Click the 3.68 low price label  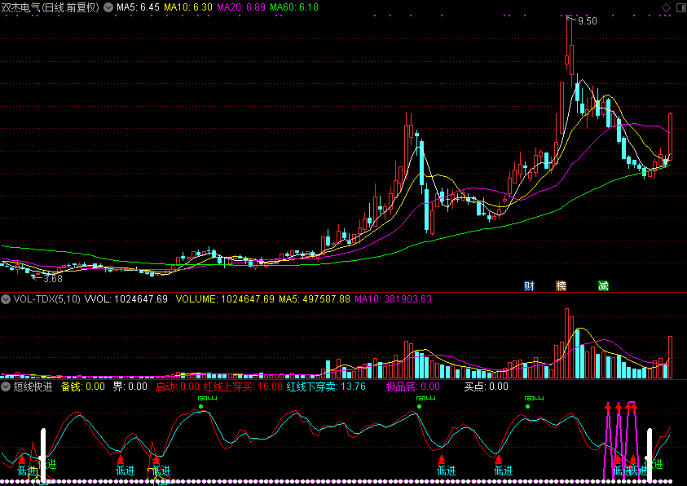tap(53, 279)
